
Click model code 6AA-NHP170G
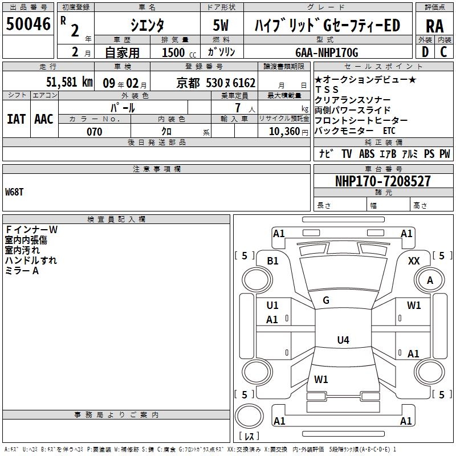pos(327,52)
